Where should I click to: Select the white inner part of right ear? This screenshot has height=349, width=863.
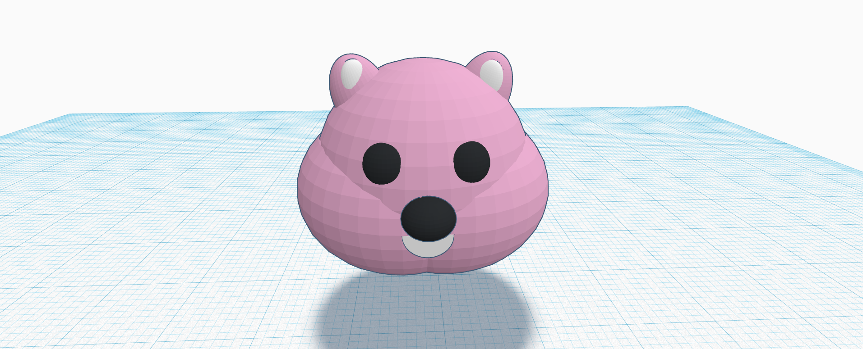click(x=492, y=75)
